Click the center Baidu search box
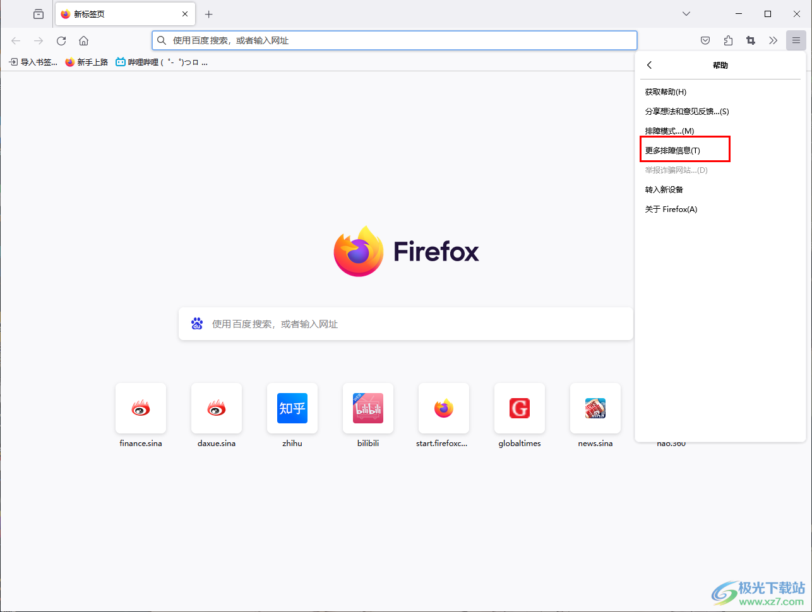The width and height of the screenshot is (812, 612). click(x=406, y=324)
